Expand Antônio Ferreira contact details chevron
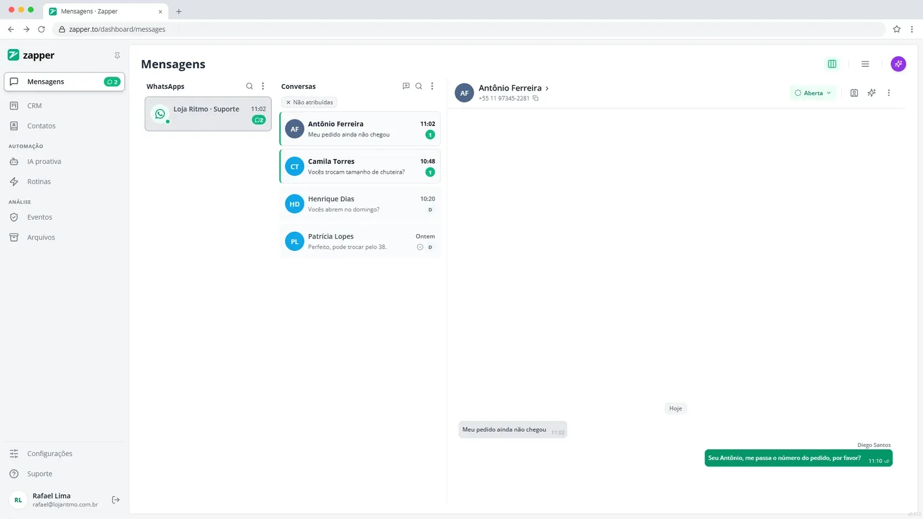The width and height of the screenshot is (923, 519). [547, 88]
